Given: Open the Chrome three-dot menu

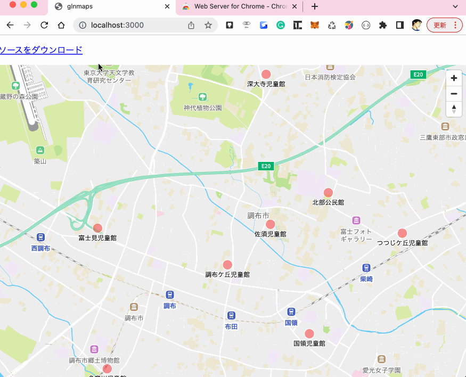Looking at the screenshot, I should (x=455, y=25).
